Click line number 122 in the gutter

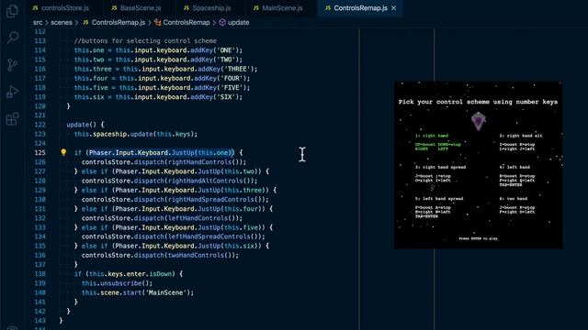pyautogui.click(x=40, y=125)
